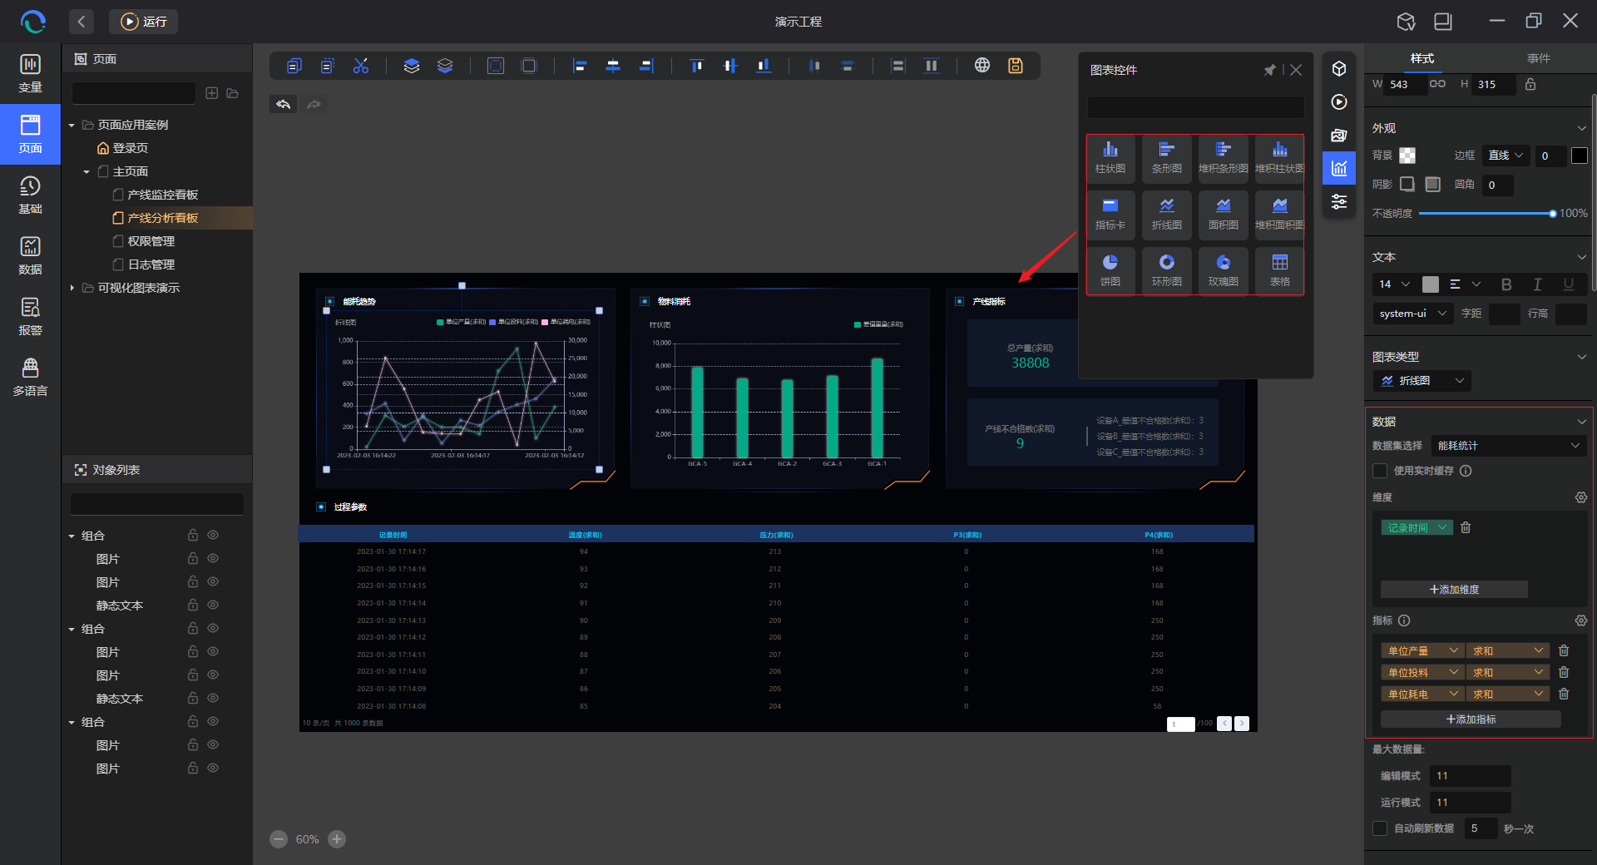Collapse the 页面应用案例 tree folder
Viewport: 1597px width, 865px height.
point(72,125)
